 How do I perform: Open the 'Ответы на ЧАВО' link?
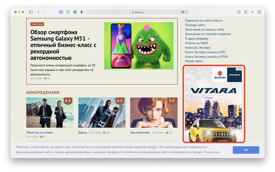pyautogui.click(x=196, y=43)
